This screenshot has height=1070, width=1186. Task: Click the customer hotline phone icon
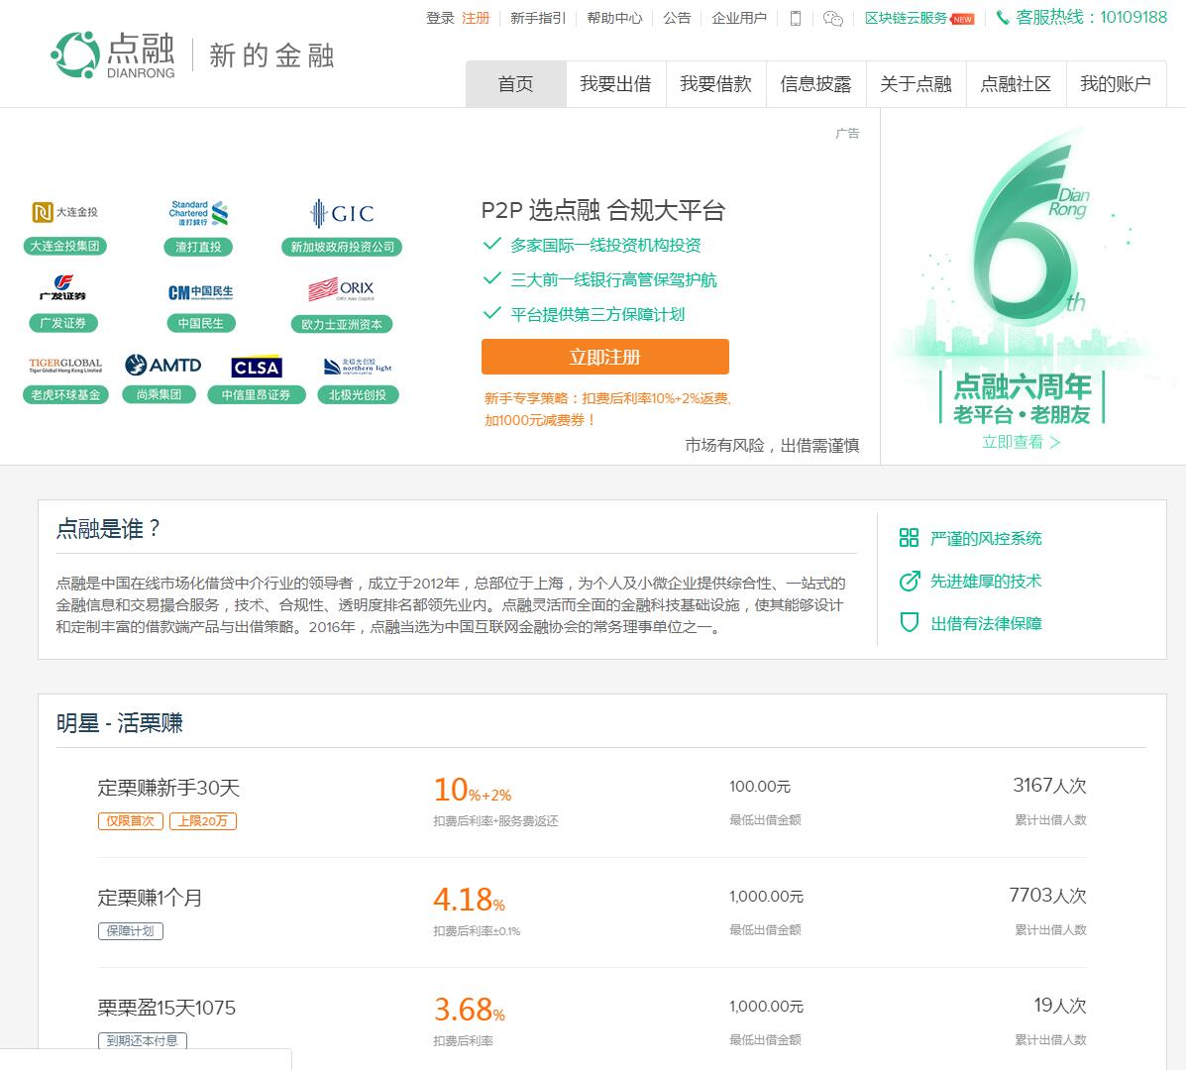pos(1003,18)
